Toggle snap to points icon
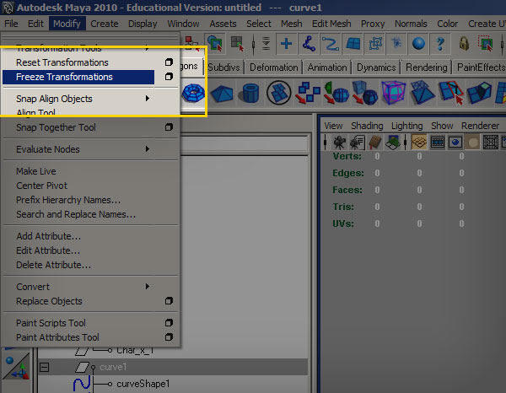The image size is (506, 393). tap(331, 44)
